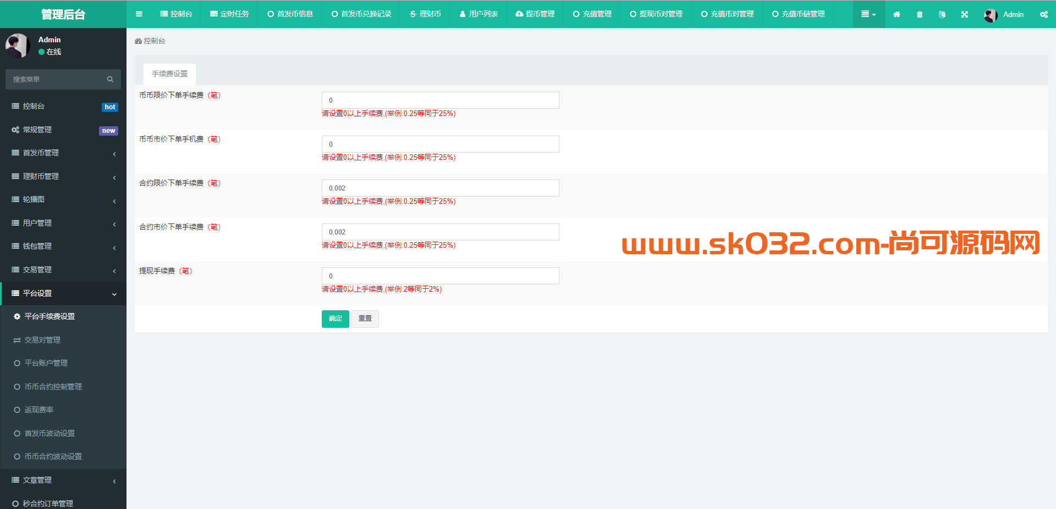Click the magnifier icon in menu search

[110, 79]
